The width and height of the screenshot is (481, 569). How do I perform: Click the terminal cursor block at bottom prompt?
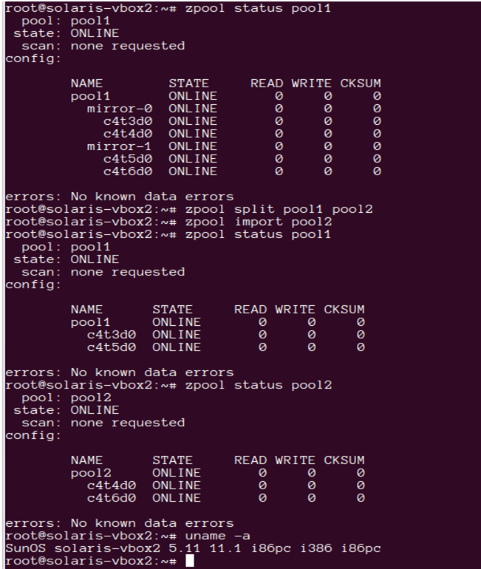click(190, 561)
